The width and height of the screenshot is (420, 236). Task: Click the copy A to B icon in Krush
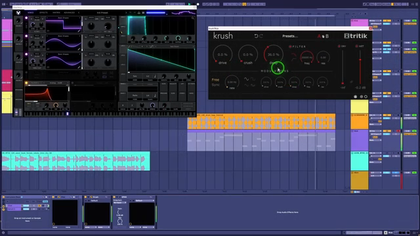[323, 36]
